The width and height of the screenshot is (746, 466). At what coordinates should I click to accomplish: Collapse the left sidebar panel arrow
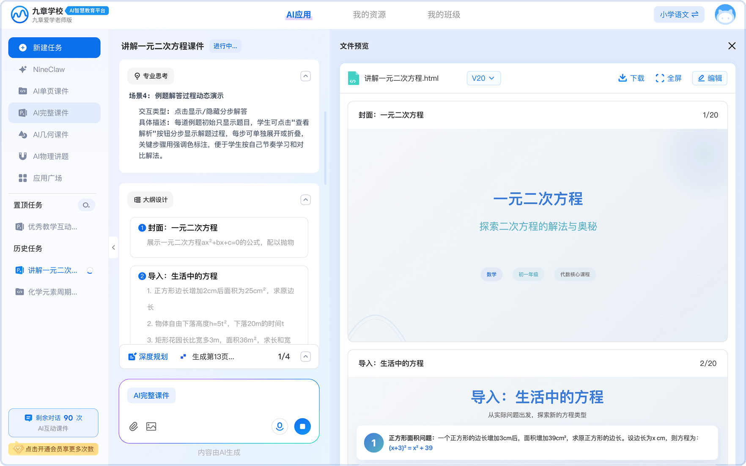113,248
